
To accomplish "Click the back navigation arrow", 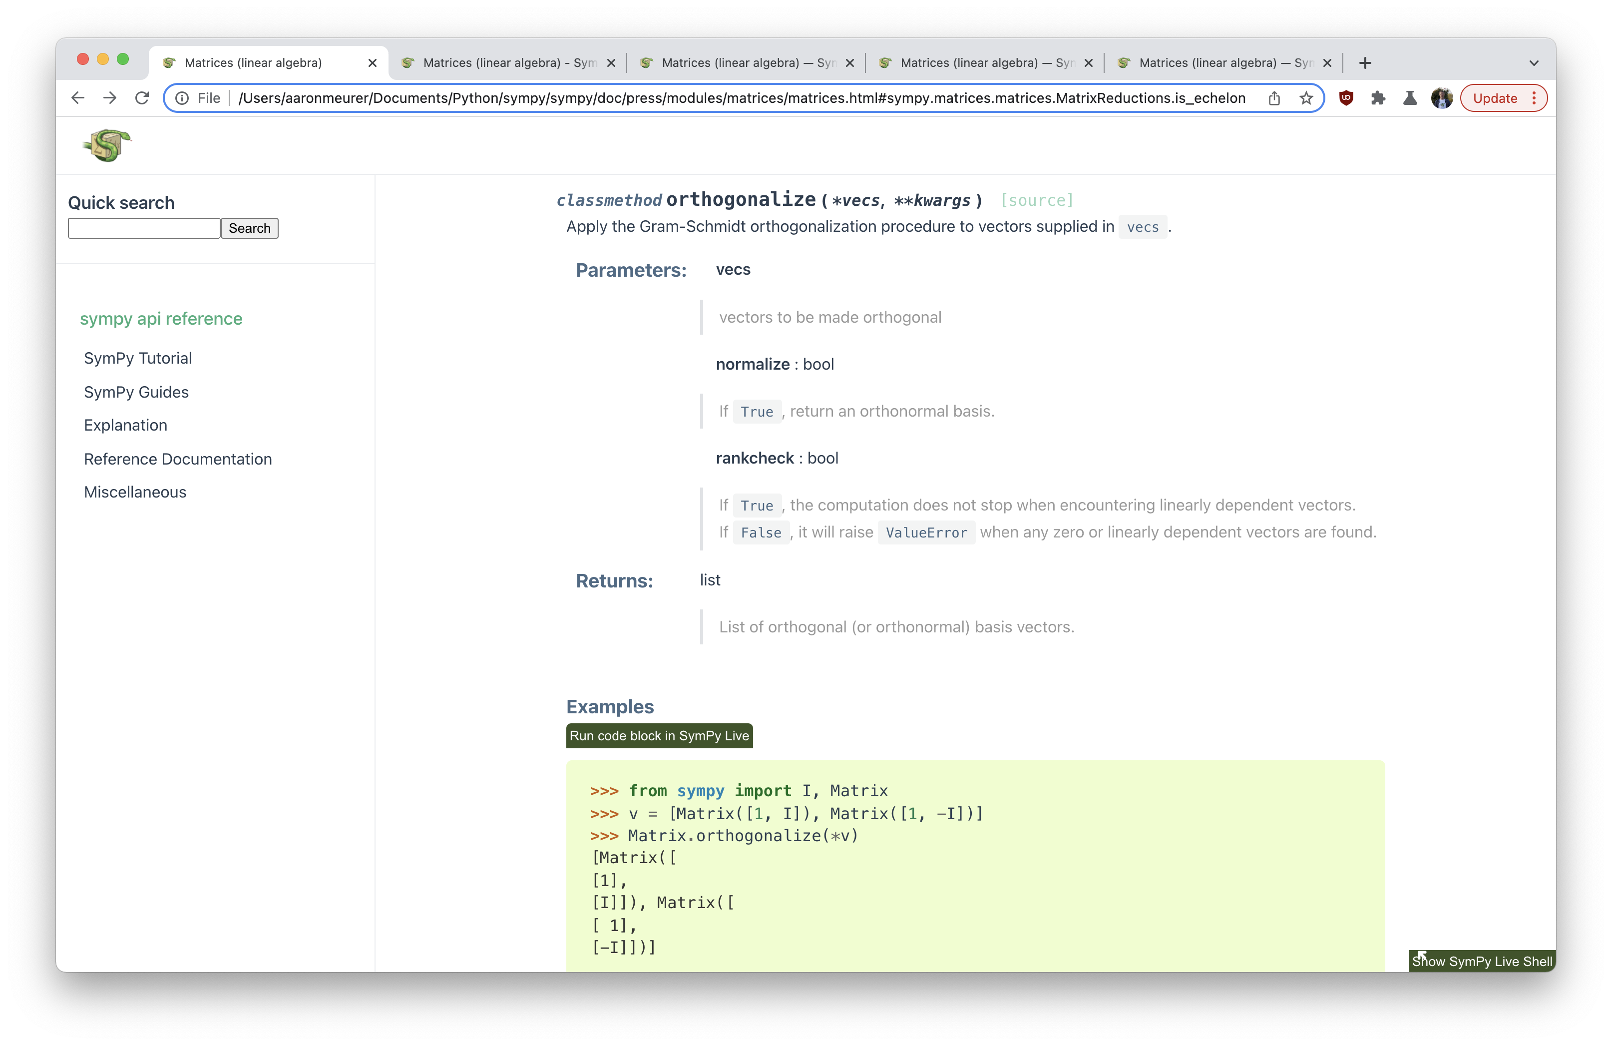I will point(77,97).
